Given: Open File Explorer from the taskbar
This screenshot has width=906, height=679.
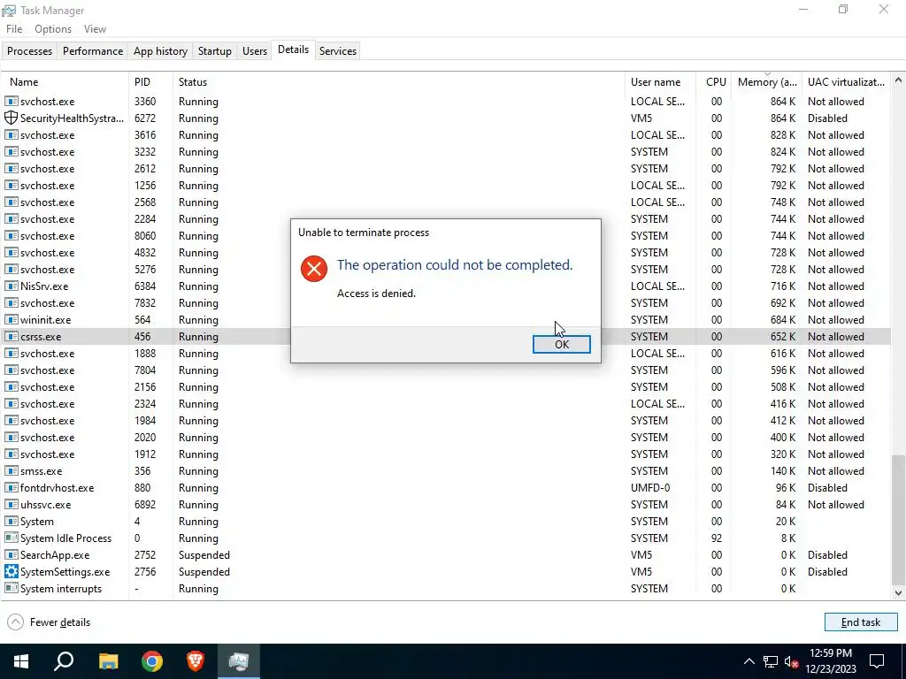Looking at the screenshot, I should pos(108,661).
